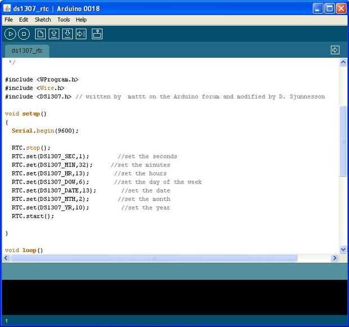The image size is (349, 327).
Task: Click the '//set the month' comment
Action: [144, 199]
